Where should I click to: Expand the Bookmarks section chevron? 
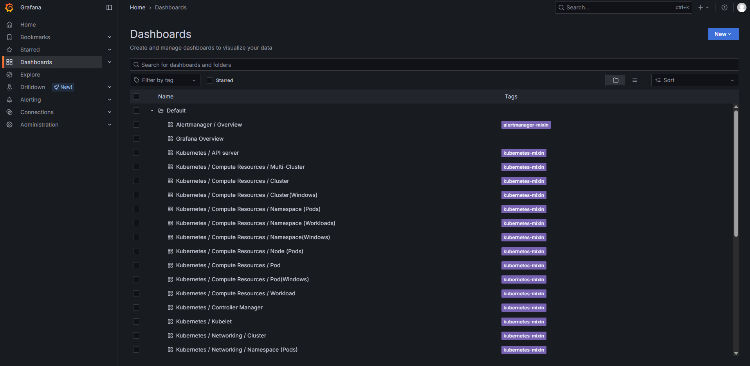coord(110,37)
